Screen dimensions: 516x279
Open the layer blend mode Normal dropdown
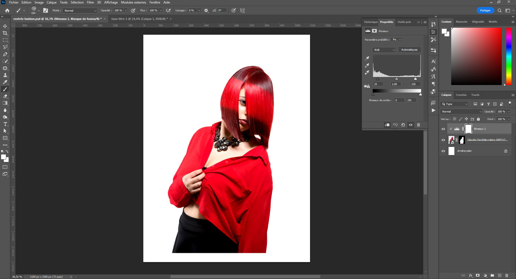tap(461, 111)
